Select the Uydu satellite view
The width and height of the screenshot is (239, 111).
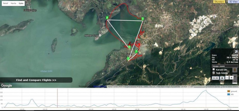pyautogui.click(x=21, y=3)
